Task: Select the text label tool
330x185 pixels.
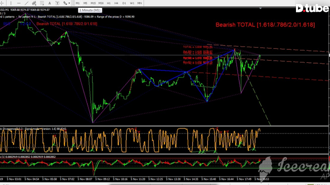Action: click(57, 3)
